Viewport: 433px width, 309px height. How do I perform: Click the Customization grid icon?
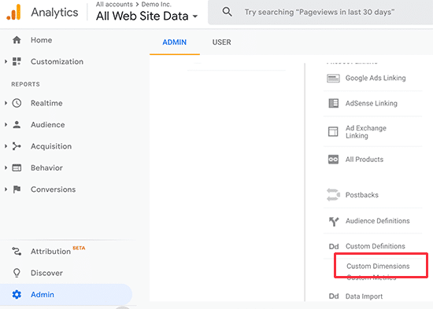pyautogui.click(x=17, y=61)
